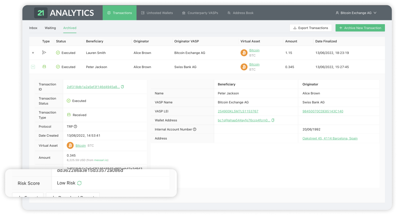This screenshot has height=215, width=397.
Task: Collapse the Peter Jackson transaction details
Action: (33, 67)
